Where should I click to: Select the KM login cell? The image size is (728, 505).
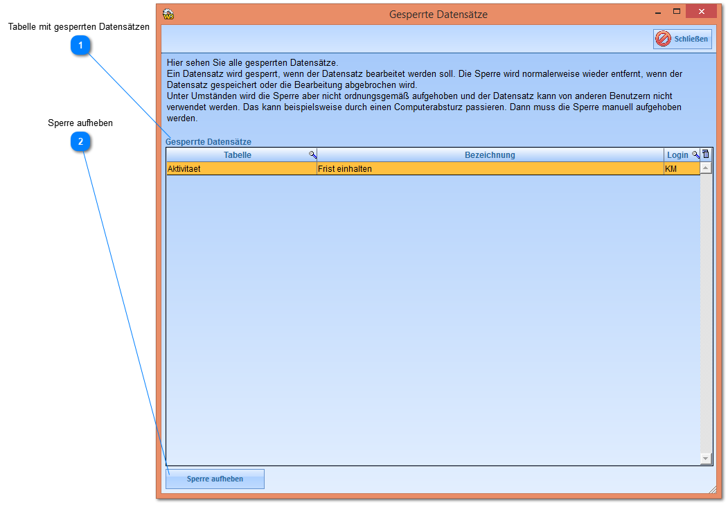[x=682, y=168]
